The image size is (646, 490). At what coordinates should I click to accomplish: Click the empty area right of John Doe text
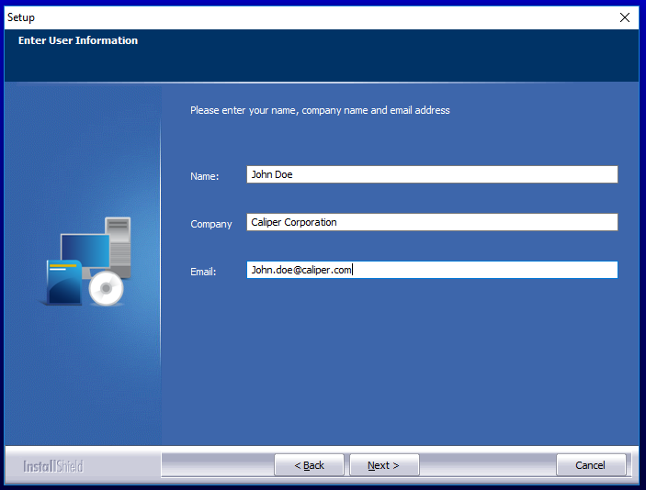459,174
